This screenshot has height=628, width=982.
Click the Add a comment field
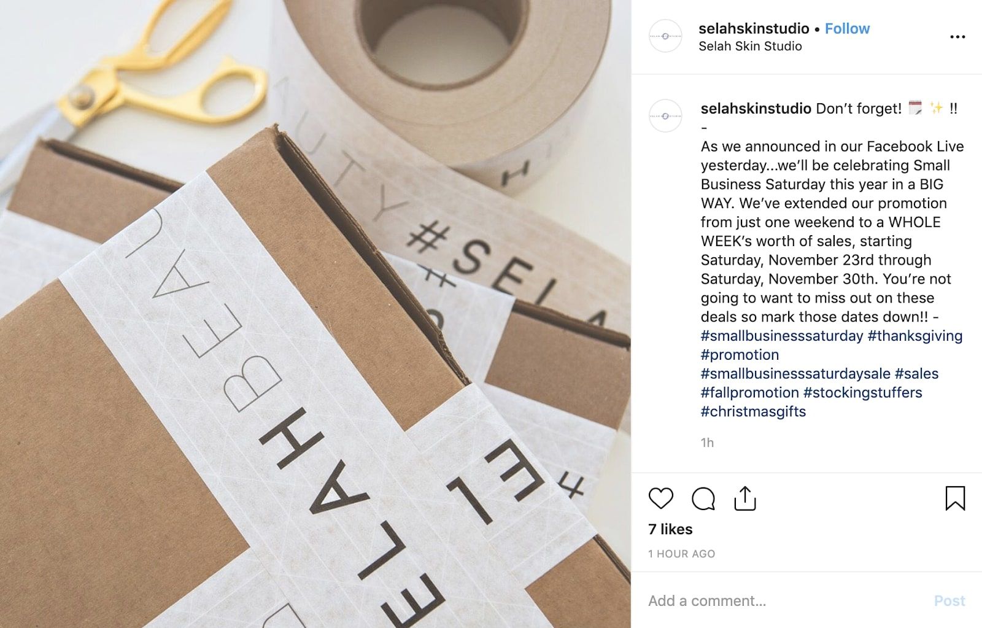[786, 601]
